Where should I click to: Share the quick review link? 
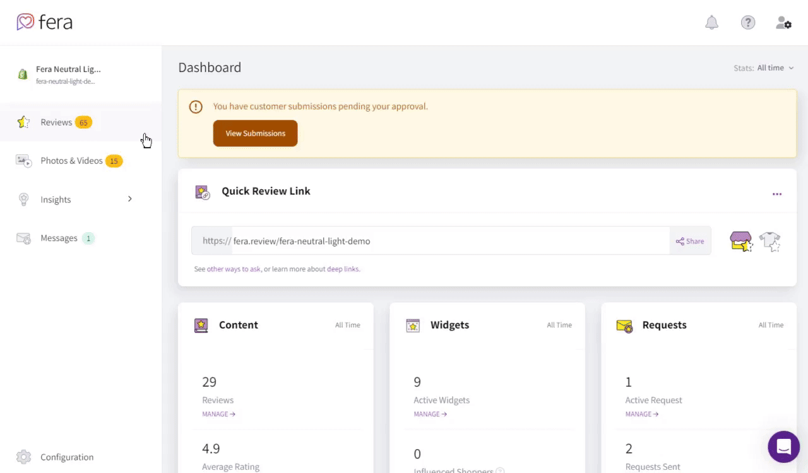pyautogui.click(x=690, y=241)
